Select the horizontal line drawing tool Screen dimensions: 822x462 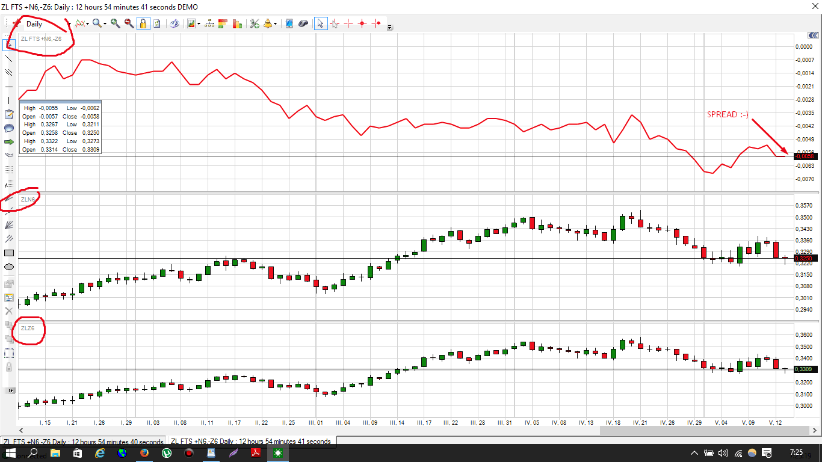pos(9,87)
